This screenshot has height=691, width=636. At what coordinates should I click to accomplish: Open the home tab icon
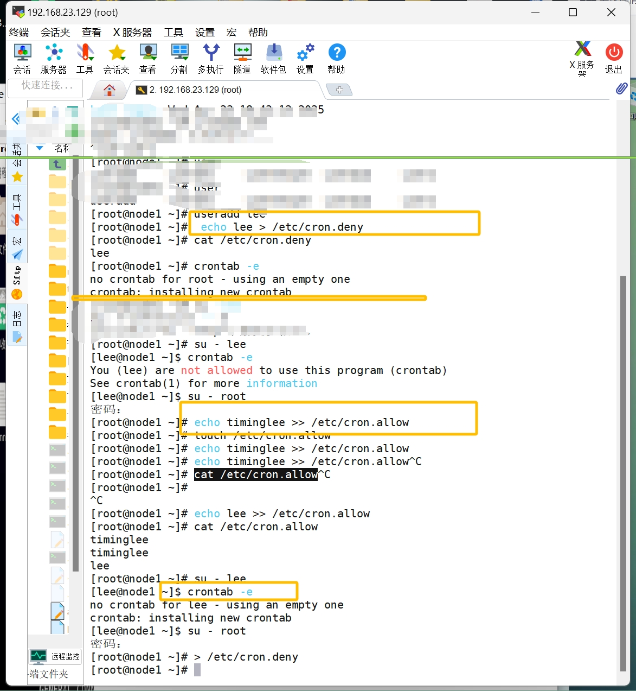[110, 90]
